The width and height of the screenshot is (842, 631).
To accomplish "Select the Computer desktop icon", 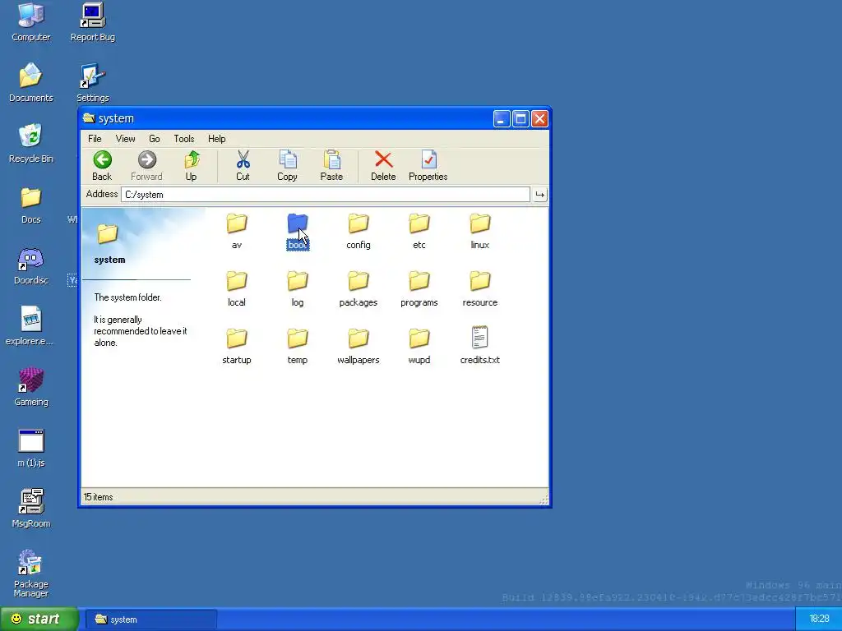I will pyautogui.click(x=31, y=22).
